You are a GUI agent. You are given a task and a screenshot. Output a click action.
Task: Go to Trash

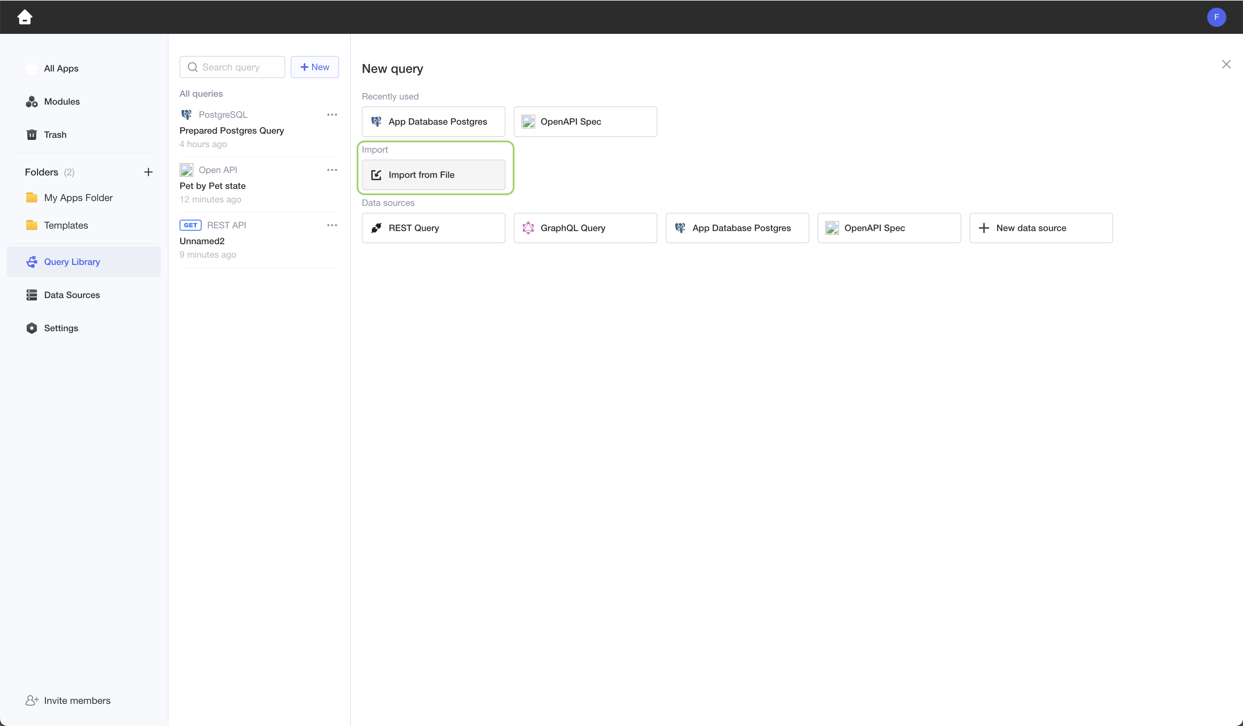click(x=55, y=135)
